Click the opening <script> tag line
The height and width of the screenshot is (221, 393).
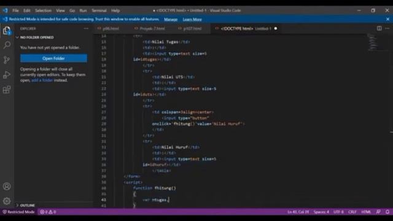click(133, 182)
